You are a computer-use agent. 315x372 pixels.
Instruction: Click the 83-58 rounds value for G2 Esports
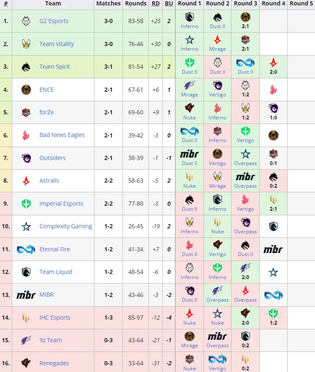click(x=136, y=21)
